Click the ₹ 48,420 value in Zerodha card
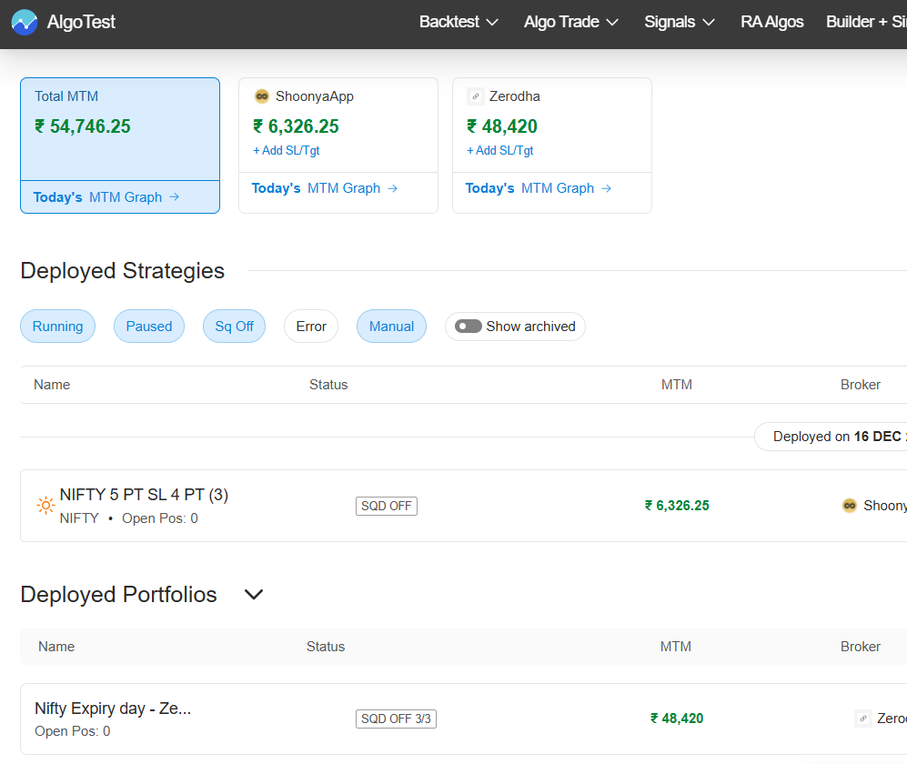 point(502,126)
